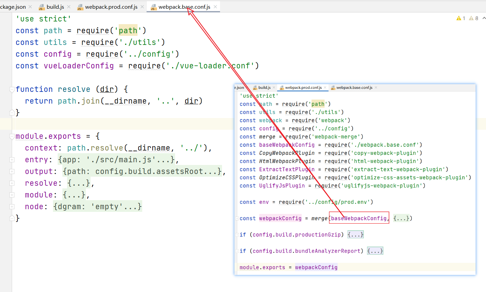The width and height of the screenshot is (486, 292).
Task: Expand folded text {app: './src/main.js'...}
Action: click(x=116, y=160)
